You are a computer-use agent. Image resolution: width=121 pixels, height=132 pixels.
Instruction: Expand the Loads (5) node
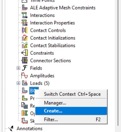[x=18, y=83]
